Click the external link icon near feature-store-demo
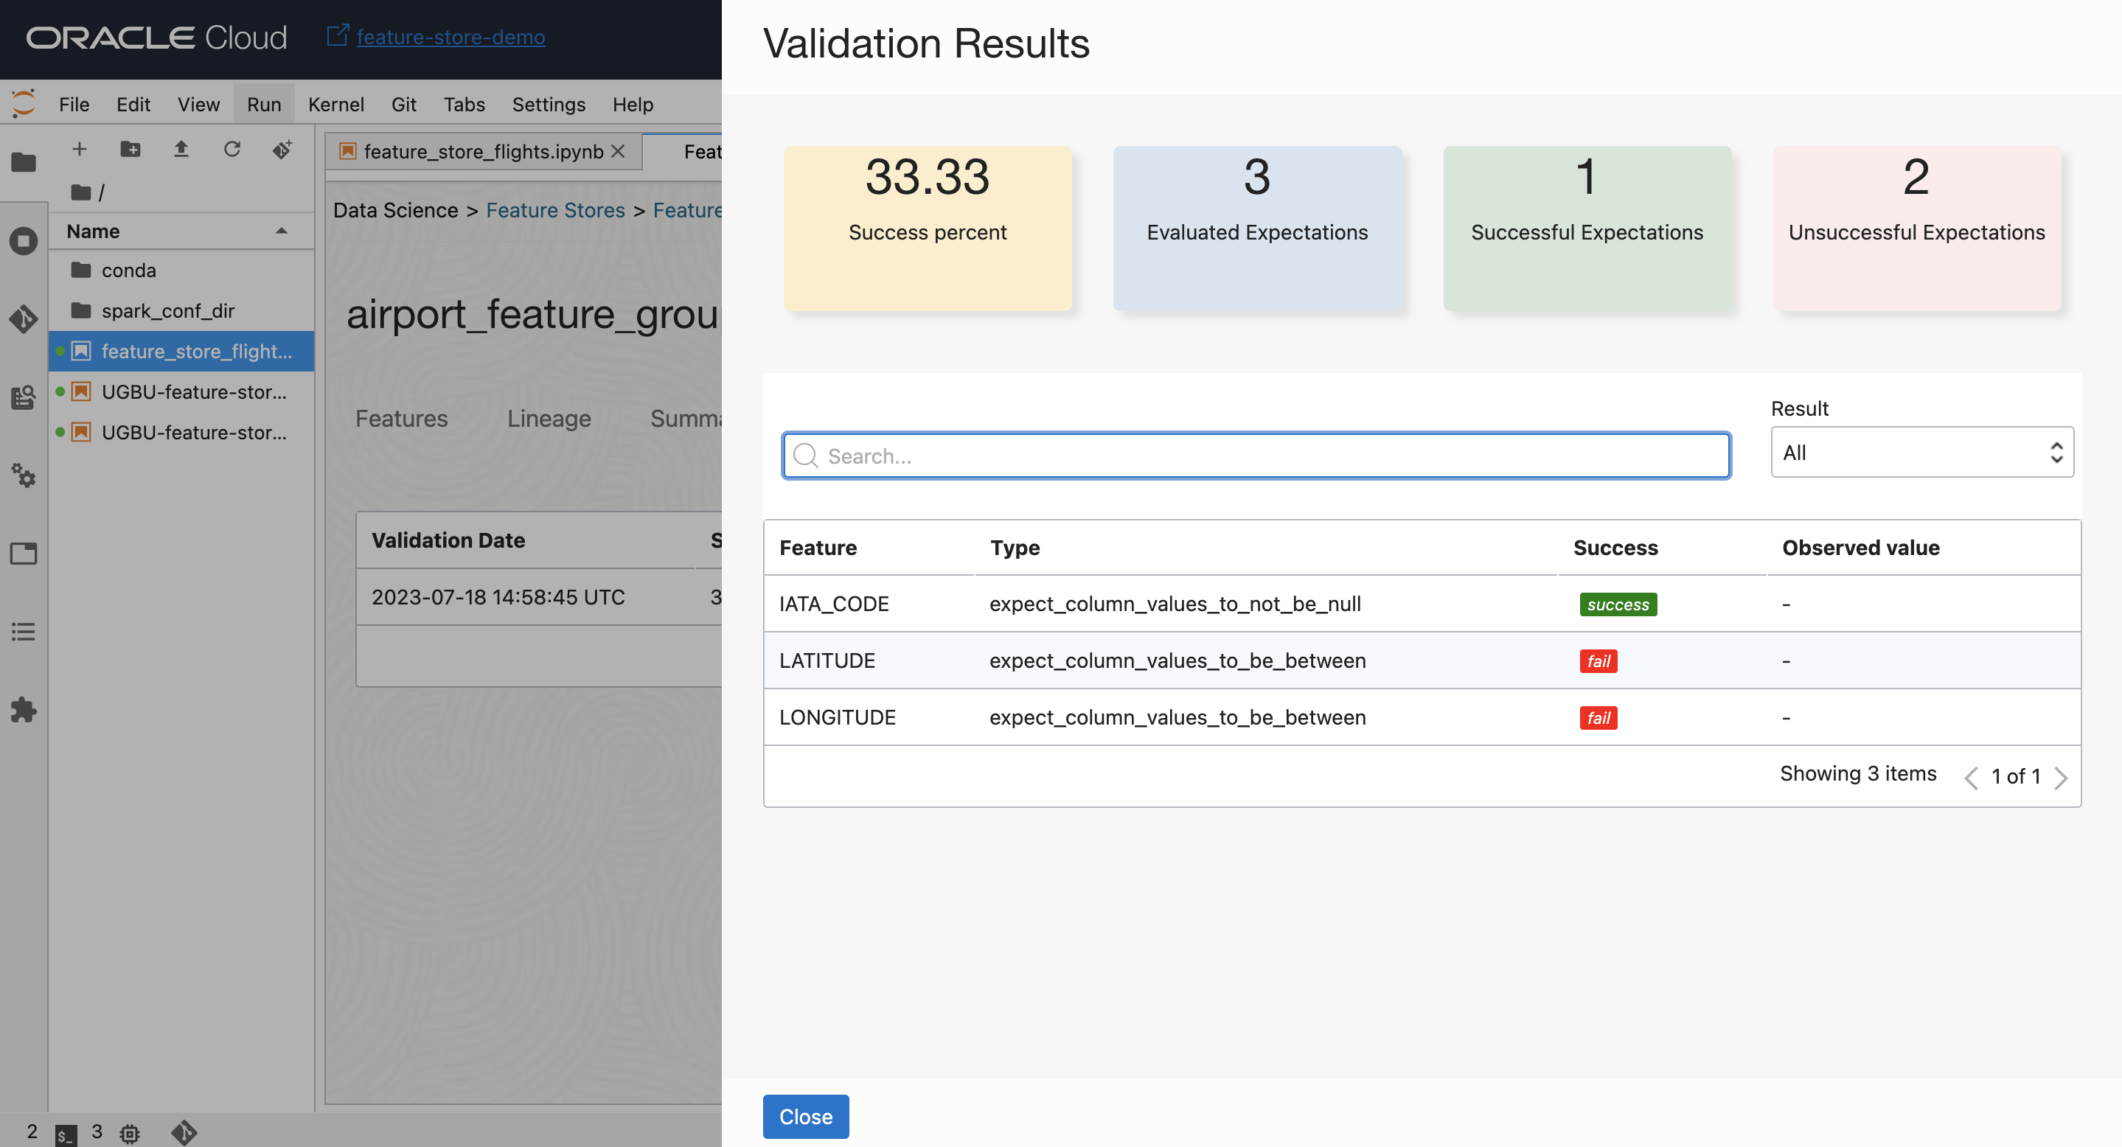Image resolution: width=2122 pixels, height=1147 pixels. [x=338, y=35]
